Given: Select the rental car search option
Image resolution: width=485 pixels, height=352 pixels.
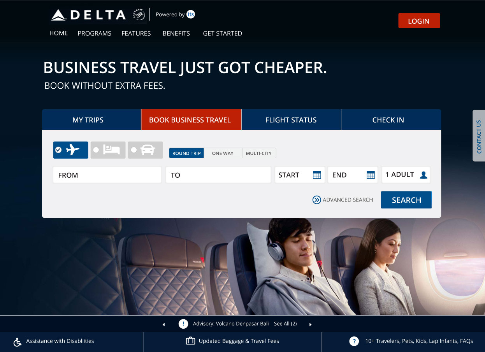Looking at the screenshot, I should tap(146, 150).
